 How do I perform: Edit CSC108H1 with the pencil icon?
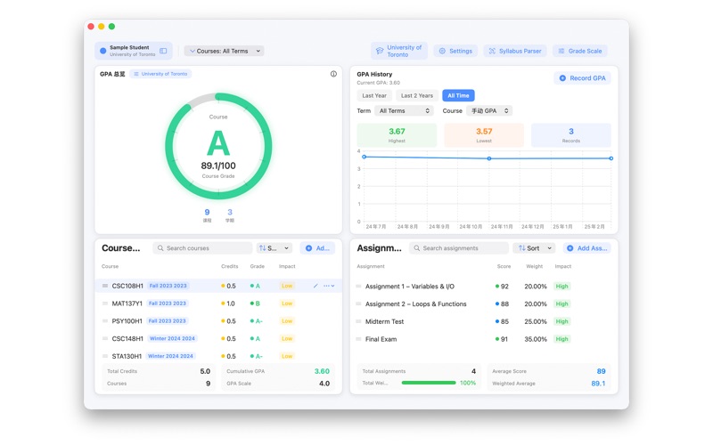click(316, 286)
